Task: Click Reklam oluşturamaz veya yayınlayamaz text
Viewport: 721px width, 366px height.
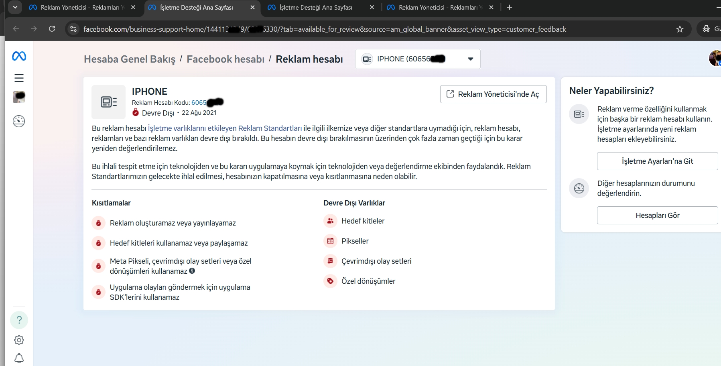Action: pos(173,223)
